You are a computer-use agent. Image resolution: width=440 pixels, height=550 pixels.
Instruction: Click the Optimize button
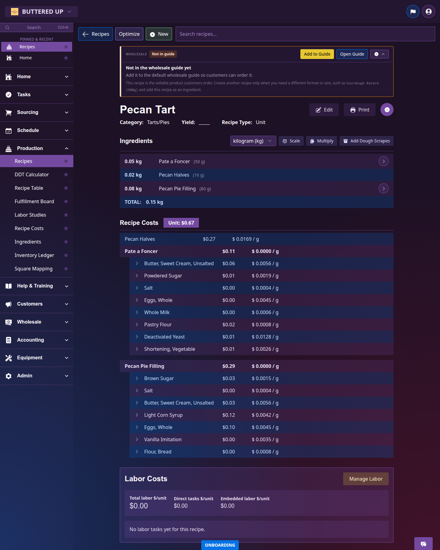(129, 34)
